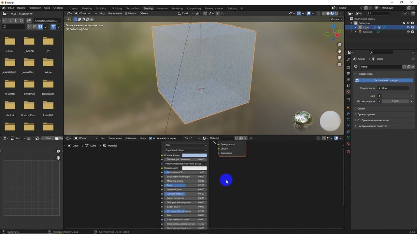The width and height of the screenshot is (417, 234).
Task: Switch to the Rendering workspace tab
Action: point(178,8)
